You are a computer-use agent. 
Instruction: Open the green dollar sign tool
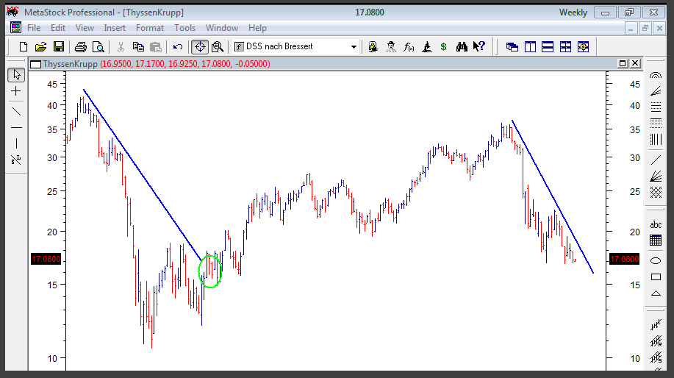(x=444, y=47)
